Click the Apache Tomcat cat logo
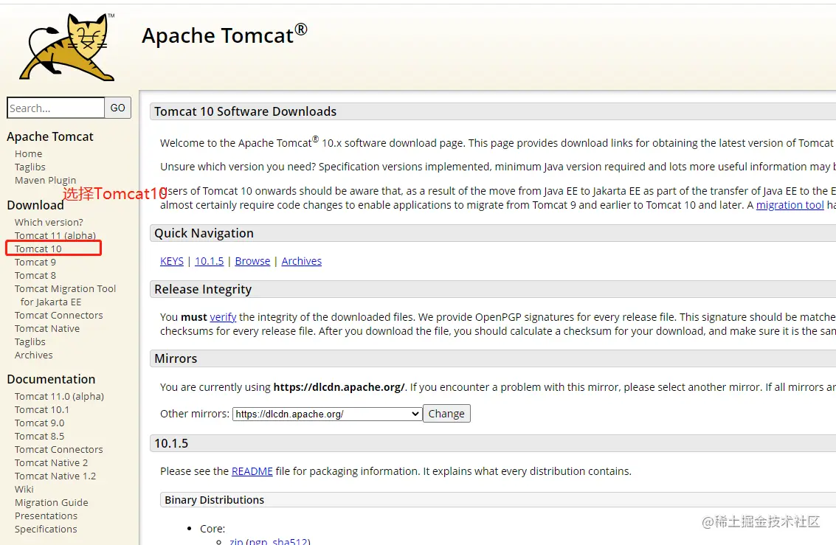Viewport: 836px width, 545px height. coord(67,47)
